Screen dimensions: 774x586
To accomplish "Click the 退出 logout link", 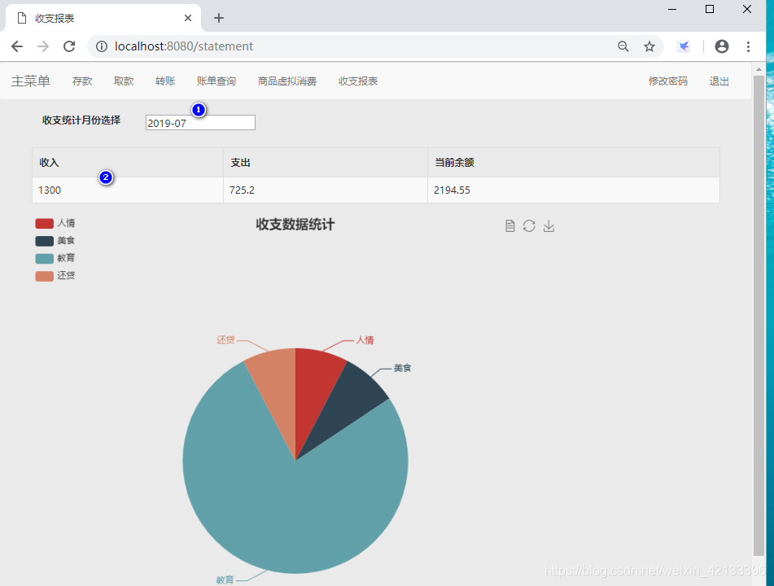I will tap(719, 81).
